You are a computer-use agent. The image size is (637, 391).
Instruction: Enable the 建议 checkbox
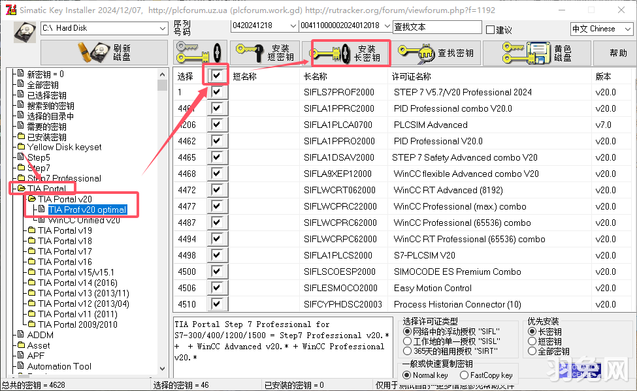pyautogui.click(x=491, y=30)
